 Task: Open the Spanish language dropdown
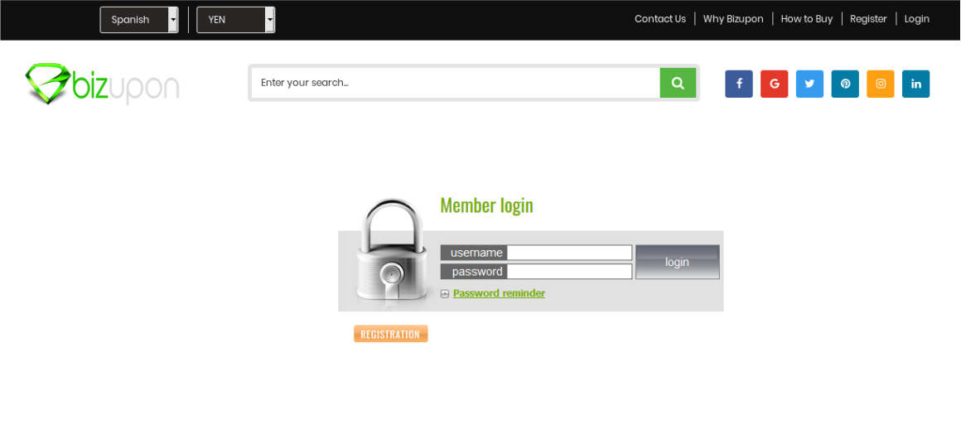tap(139, 20)
